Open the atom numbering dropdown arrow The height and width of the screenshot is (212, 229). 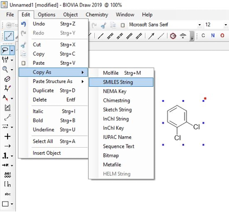point(12,156)
